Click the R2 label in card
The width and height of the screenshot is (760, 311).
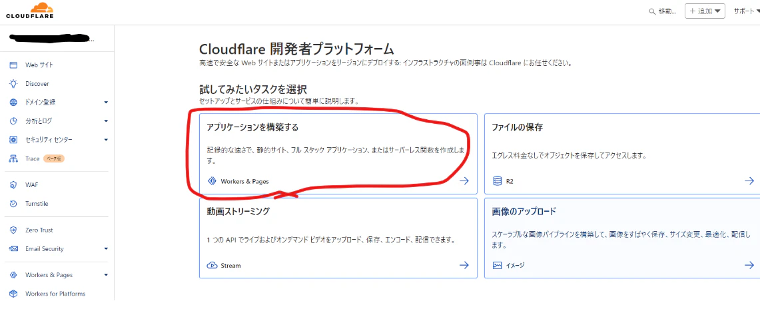[x=510, y=181]
